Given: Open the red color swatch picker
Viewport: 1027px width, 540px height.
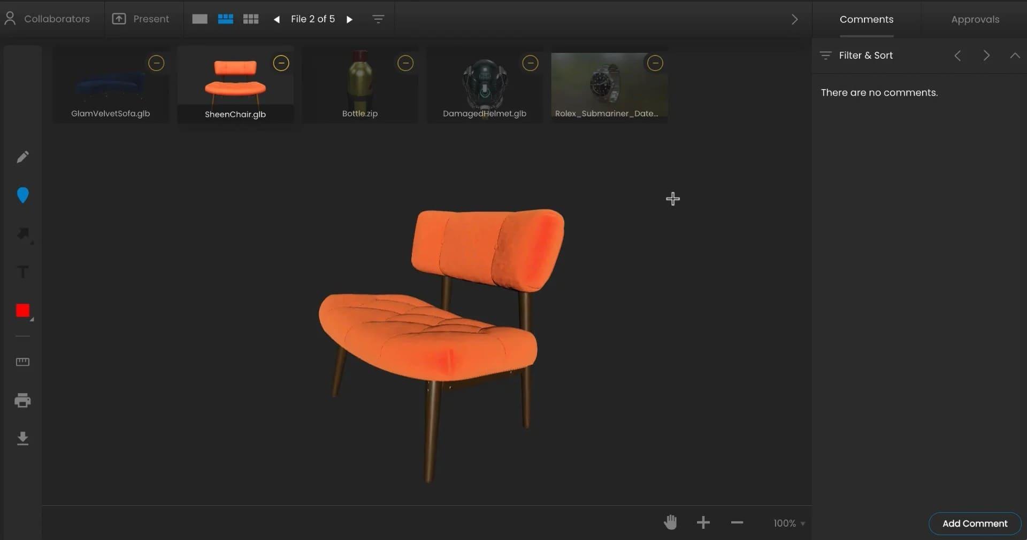Looking at the screenshot, I should 22,311.
